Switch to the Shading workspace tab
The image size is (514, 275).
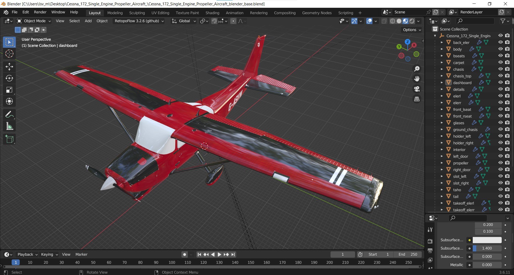212,13
